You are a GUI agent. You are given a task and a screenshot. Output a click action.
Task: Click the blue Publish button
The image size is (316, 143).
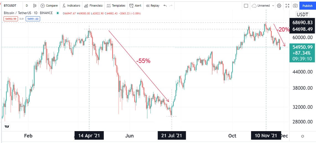pyautogui.click(x=307, y=6)
